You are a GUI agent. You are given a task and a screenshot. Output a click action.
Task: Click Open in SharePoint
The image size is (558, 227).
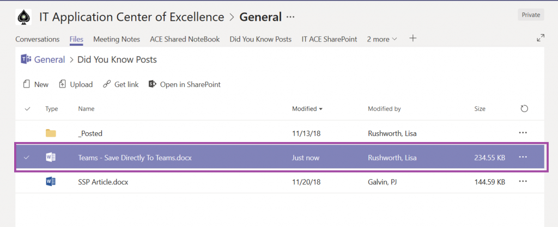coord(184,84)
